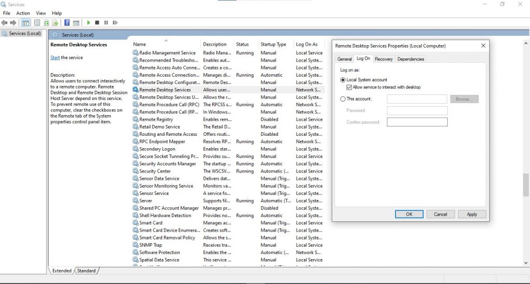This screenshot has height=284, width=530.
Task: Toggle Show/Hide Console Tree toolbar icon
Action: (25, 23)
